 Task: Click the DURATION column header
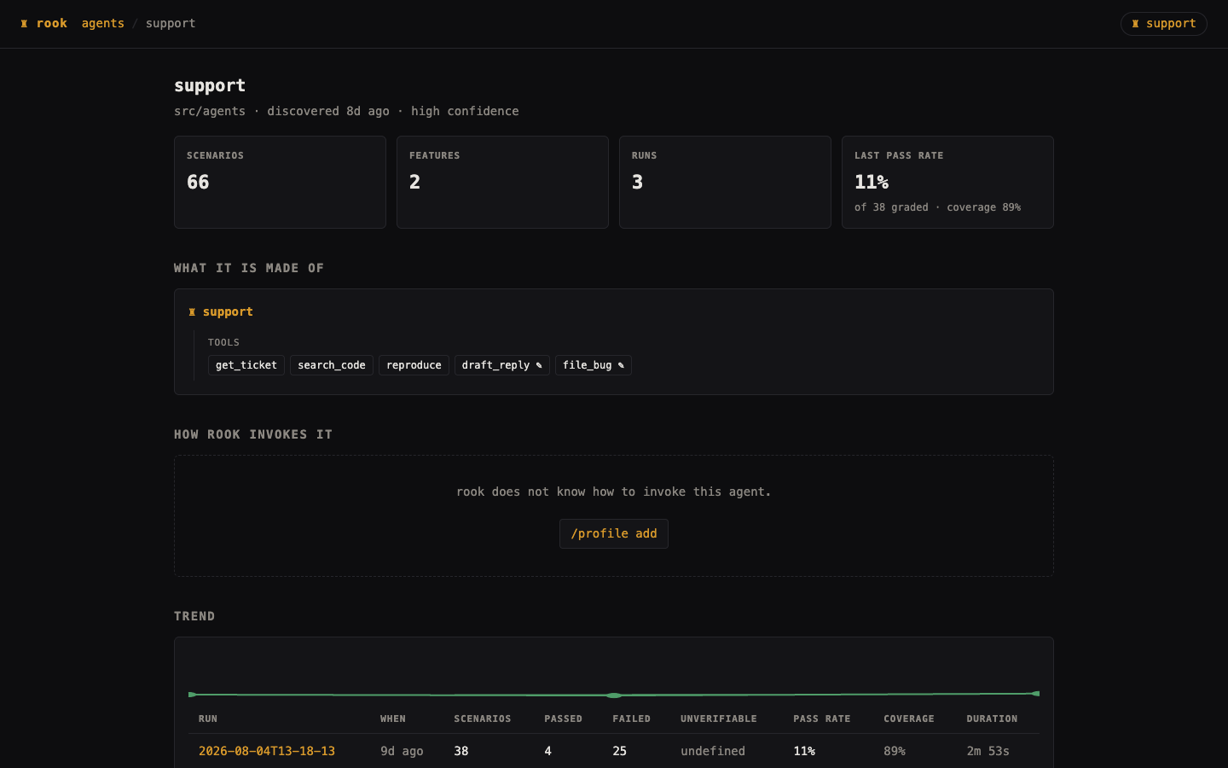tap(992, 719)
